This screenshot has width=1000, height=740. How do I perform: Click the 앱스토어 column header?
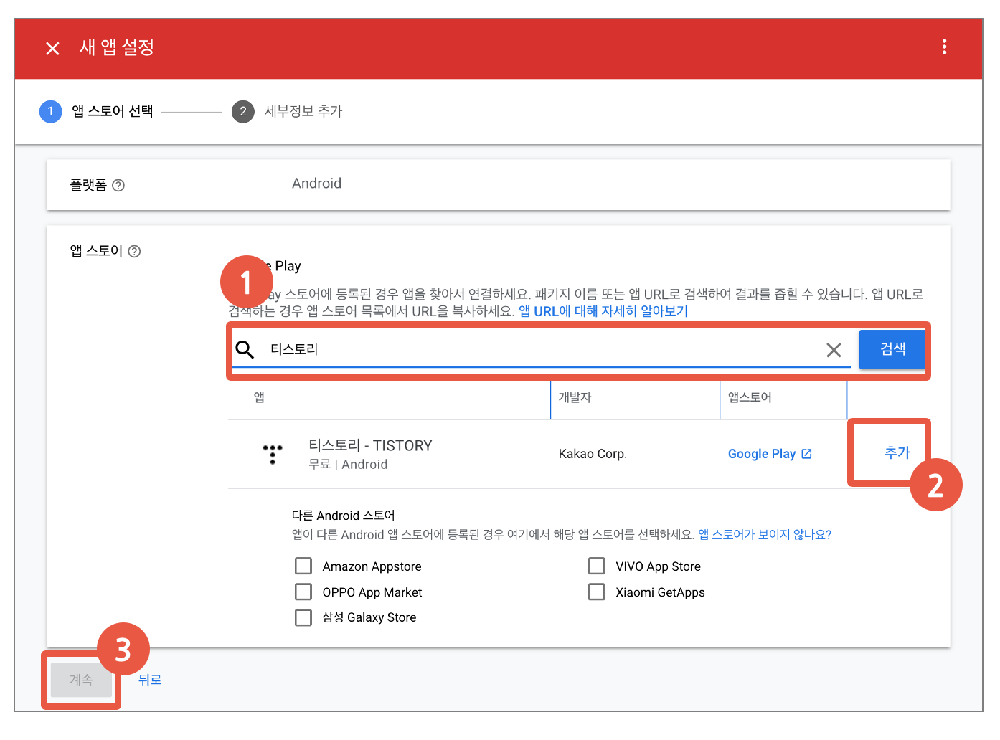pyautogui.click(x=750, y=397)
